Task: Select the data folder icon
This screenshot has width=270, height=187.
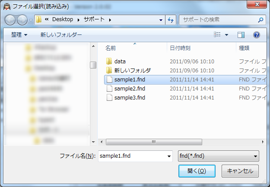Action: [109, 61]
